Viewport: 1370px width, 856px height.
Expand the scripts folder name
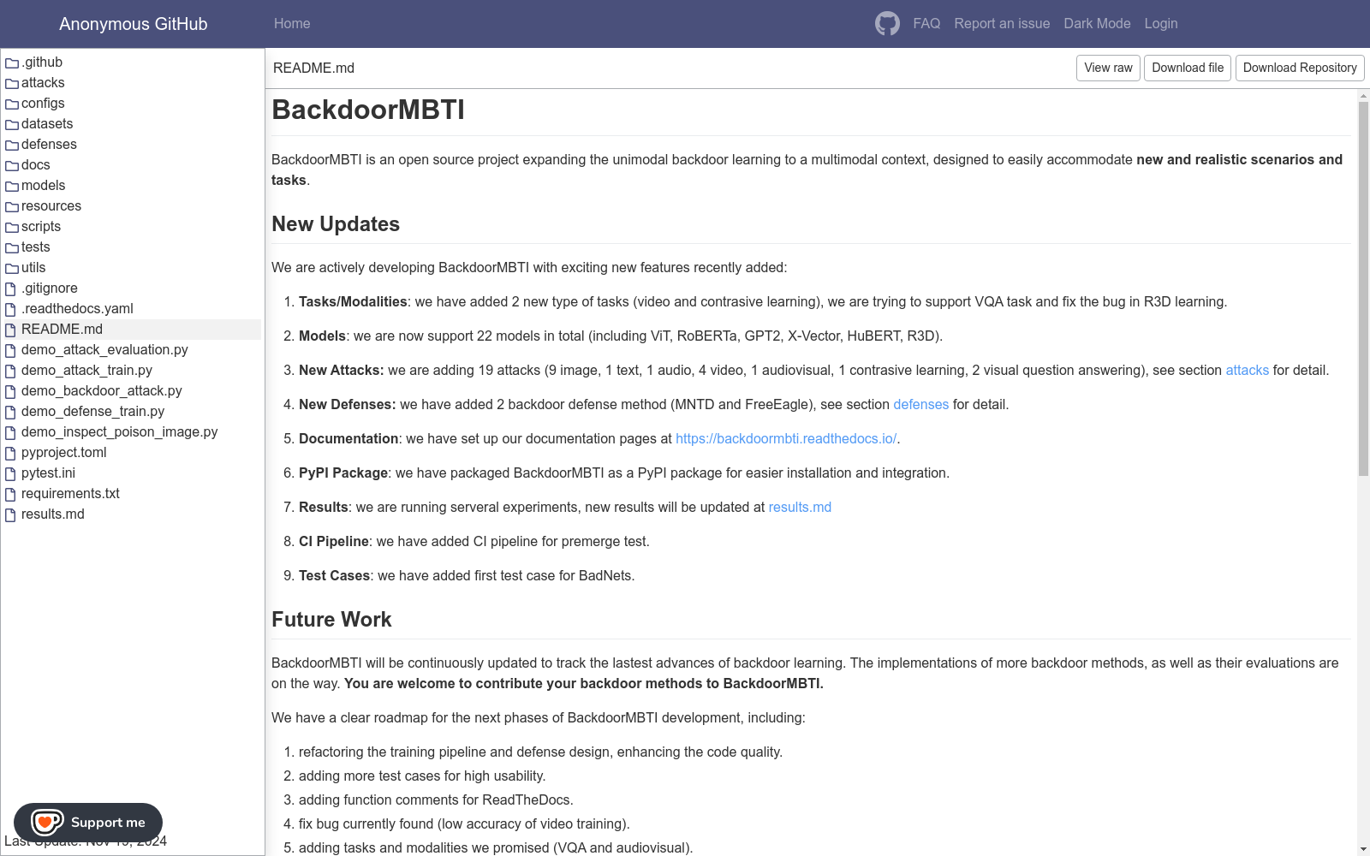[x=41, y=227]
